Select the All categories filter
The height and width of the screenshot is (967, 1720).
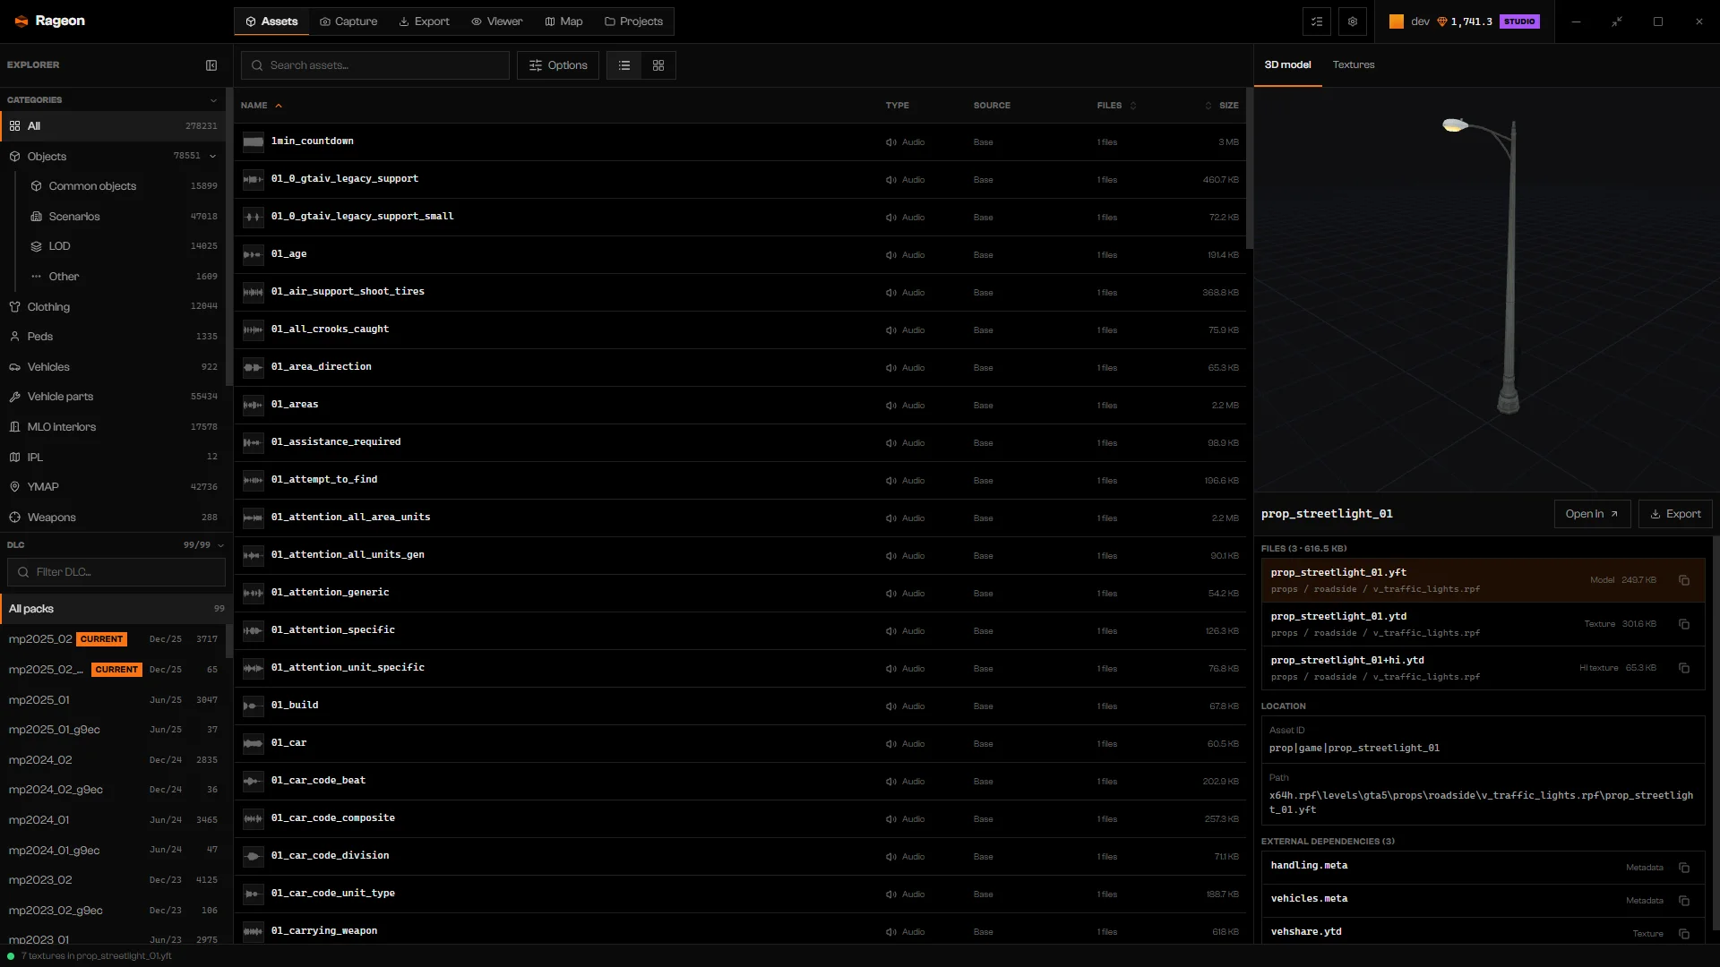click(x=113, y=126)
